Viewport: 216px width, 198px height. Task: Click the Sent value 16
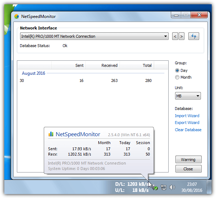point(81,80)
